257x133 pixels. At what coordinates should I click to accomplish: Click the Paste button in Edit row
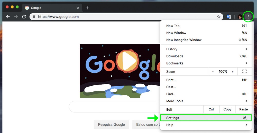(x=243, y=109)
